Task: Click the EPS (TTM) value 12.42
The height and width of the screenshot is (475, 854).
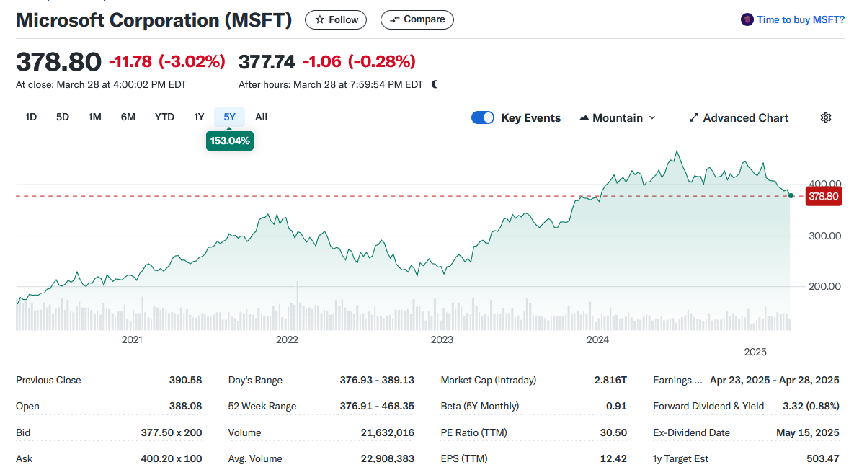Action: [613, 458]
